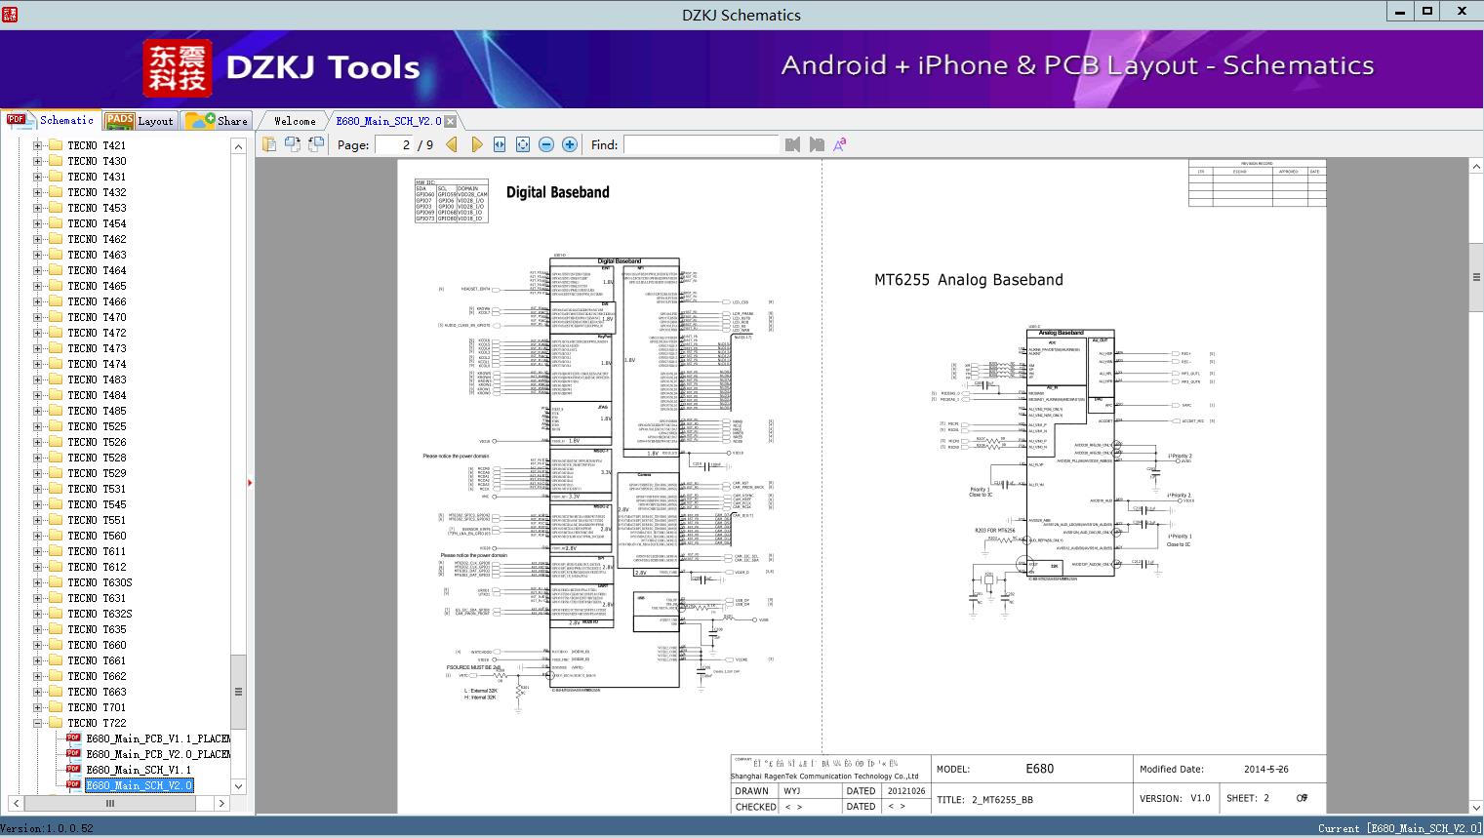The width and height of the screenshot is (1484, 838).
Task: Click the fit page icon
Action: [x=523, y=144]
